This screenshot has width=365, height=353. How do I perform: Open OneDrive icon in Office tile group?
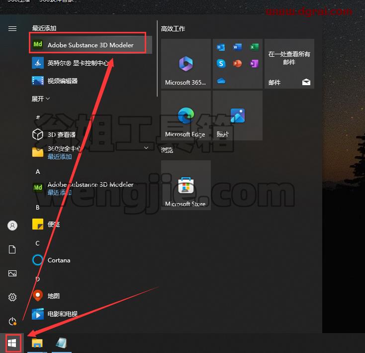221,81
